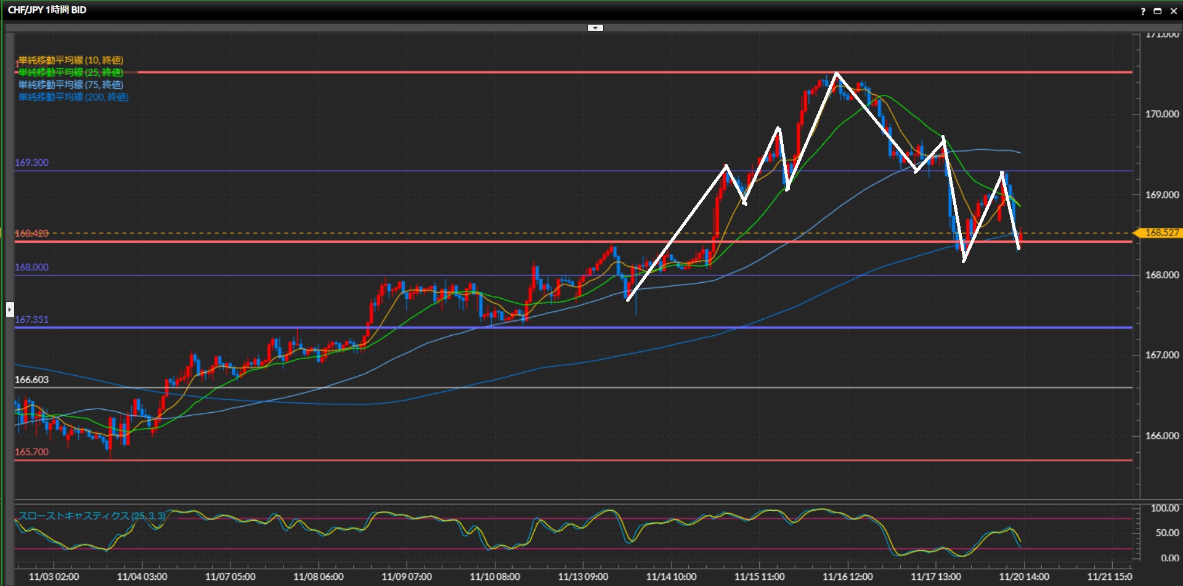Click the current price tag 168.527

(1161, 232)
